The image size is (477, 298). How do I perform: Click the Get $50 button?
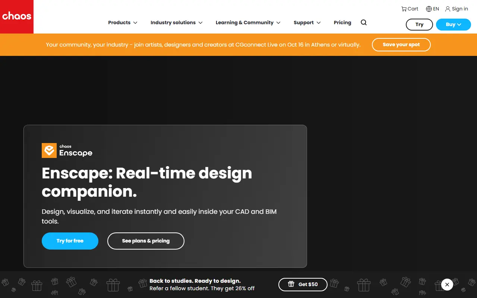[x=303, y=285]
